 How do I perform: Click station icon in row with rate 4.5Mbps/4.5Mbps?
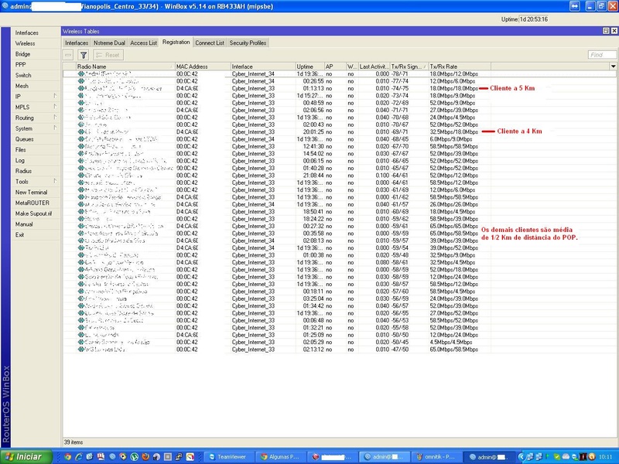tap(81, 342)
